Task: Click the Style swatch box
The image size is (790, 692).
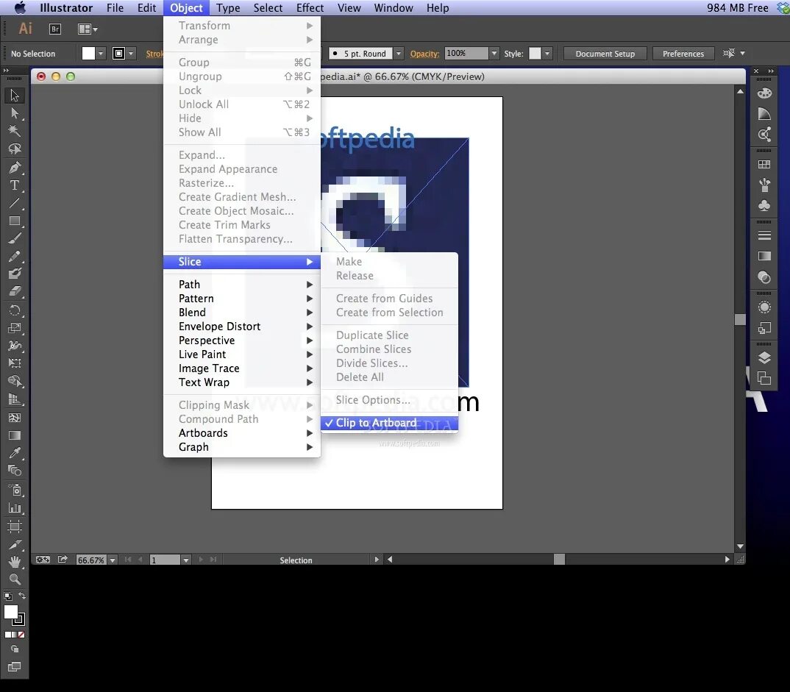Action: [535, 54]
